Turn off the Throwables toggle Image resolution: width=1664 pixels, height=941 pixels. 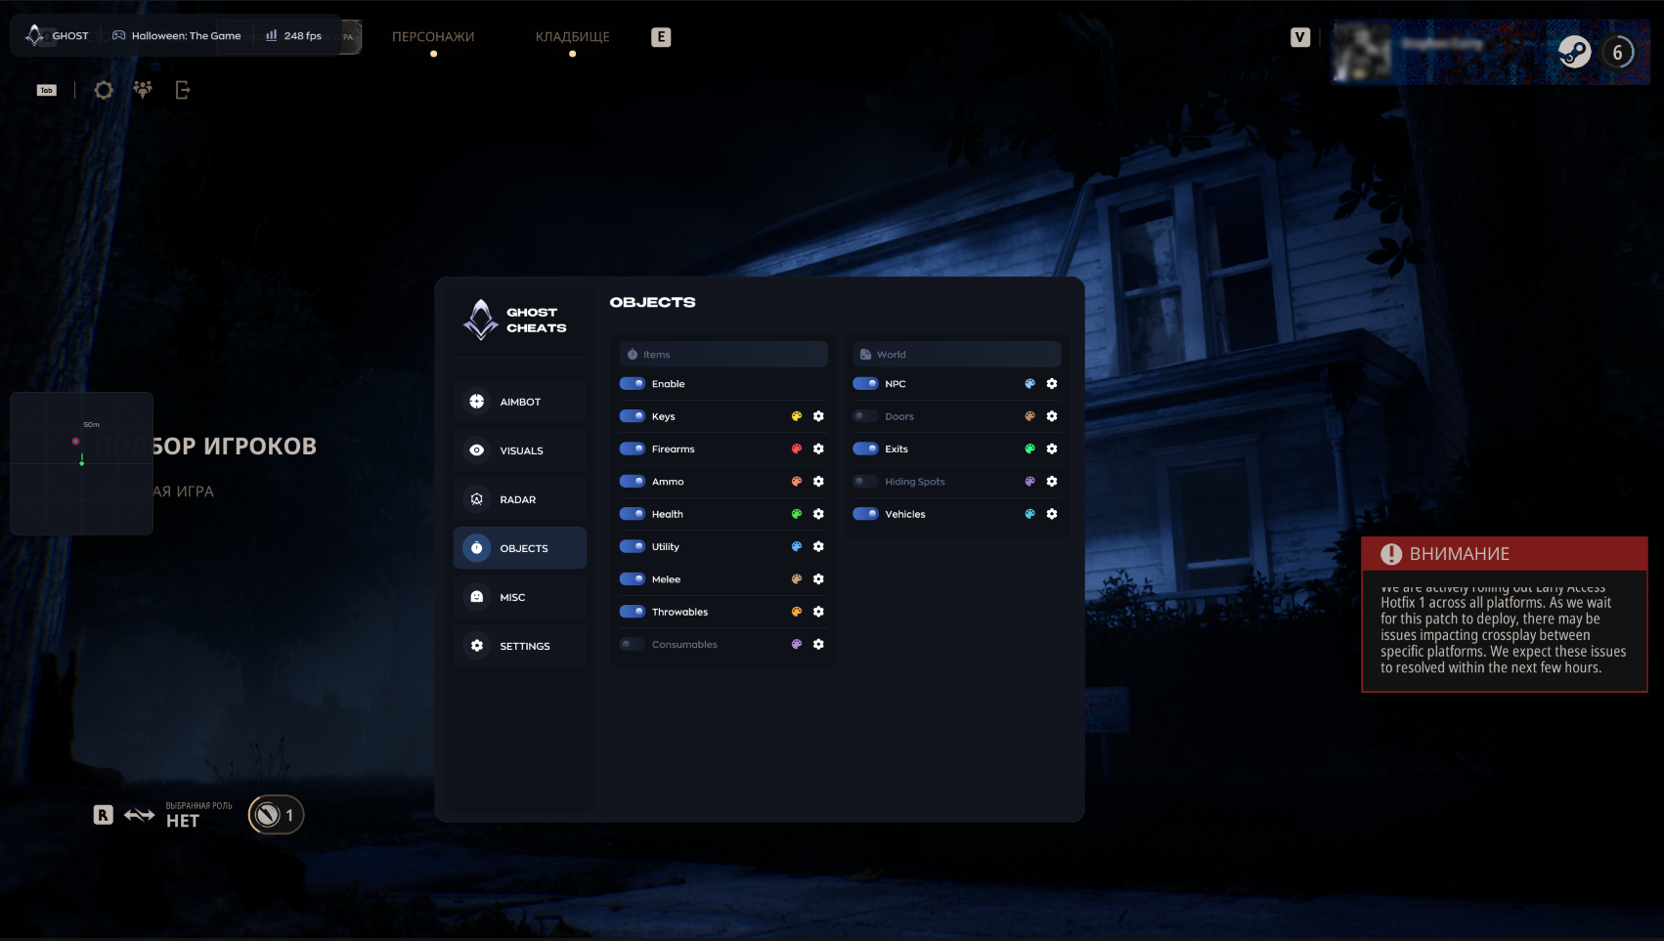633,612
